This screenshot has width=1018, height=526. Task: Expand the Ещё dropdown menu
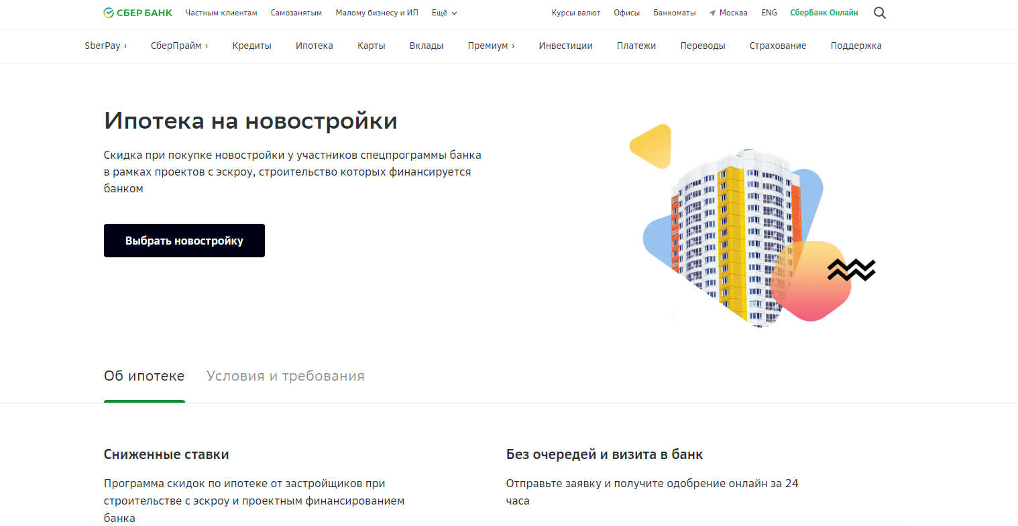pyautogui.click(x=445, y=13)
